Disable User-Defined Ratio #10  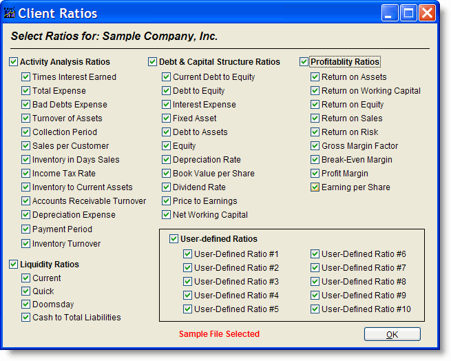tap(315, 309)
